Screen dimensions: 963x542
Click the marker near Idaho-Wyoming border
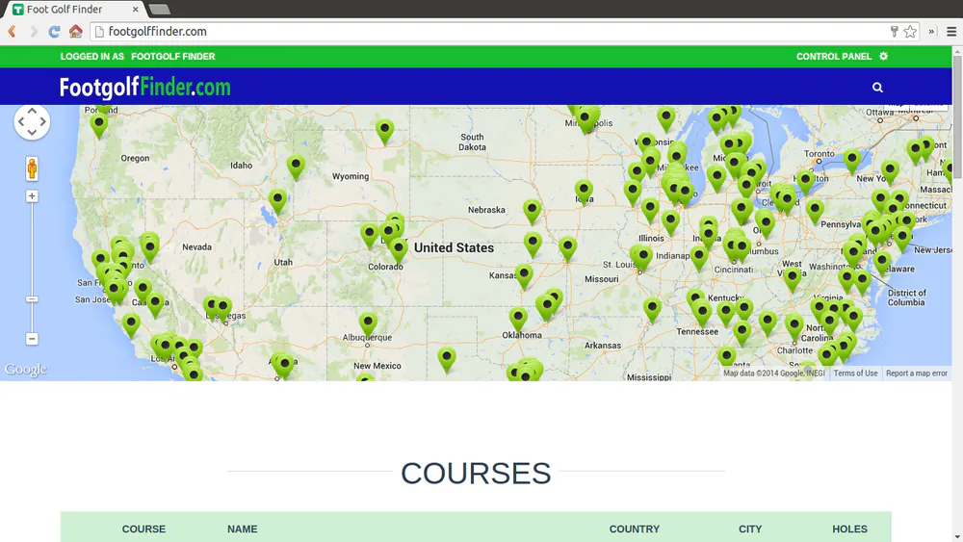pyautogui.click(x=296, y=167)
